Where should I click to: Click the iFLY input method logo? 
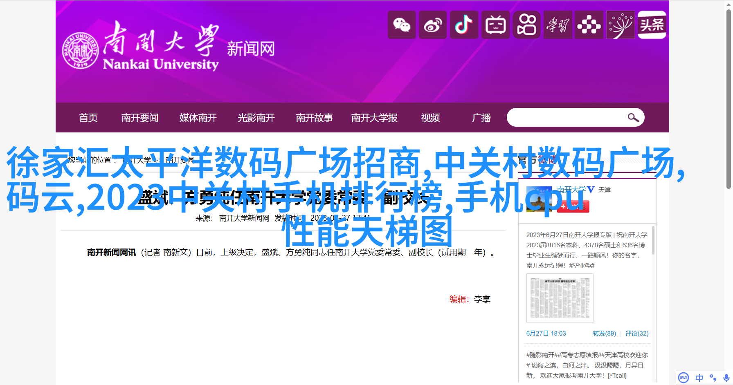tap(683, 378)
